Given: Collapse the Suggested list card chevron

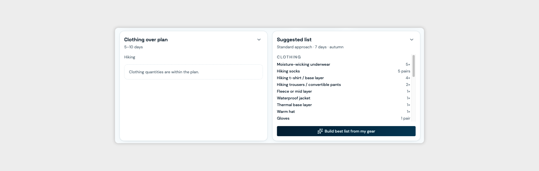Looking at the screenshot, I should pos(412,40).
